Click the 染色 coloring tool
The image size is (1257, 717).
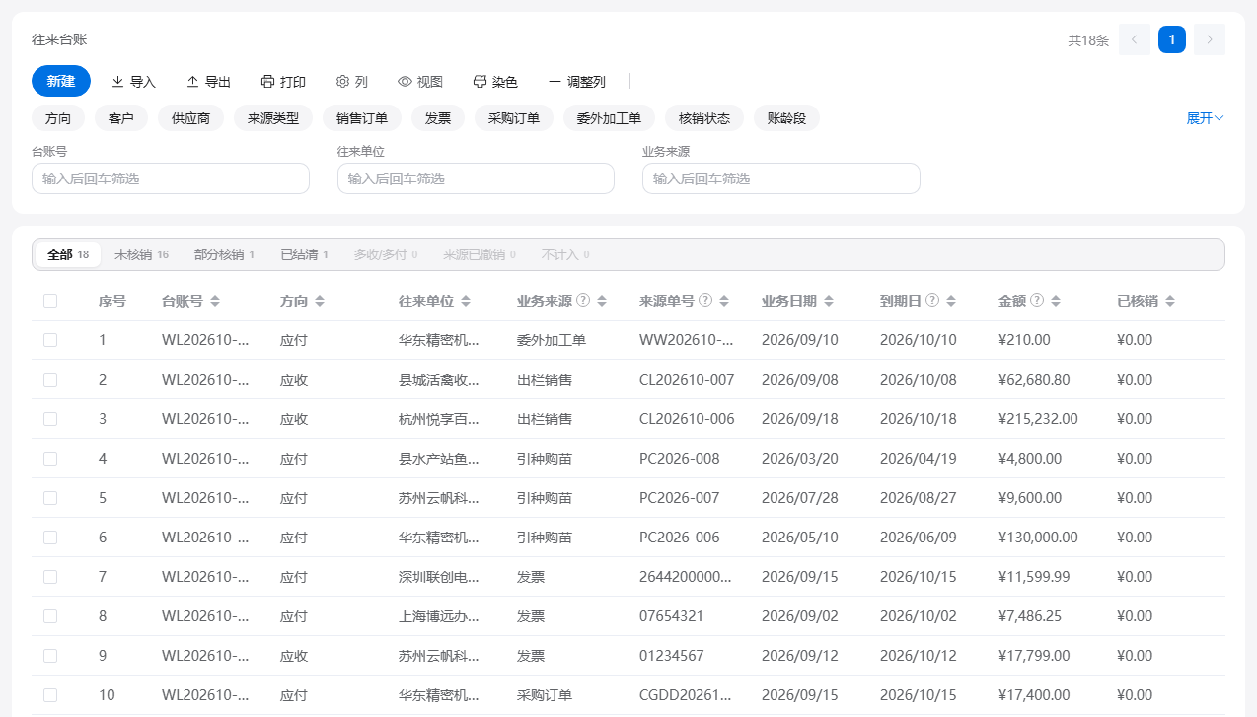pyautogui.click(x=495, y=82)
